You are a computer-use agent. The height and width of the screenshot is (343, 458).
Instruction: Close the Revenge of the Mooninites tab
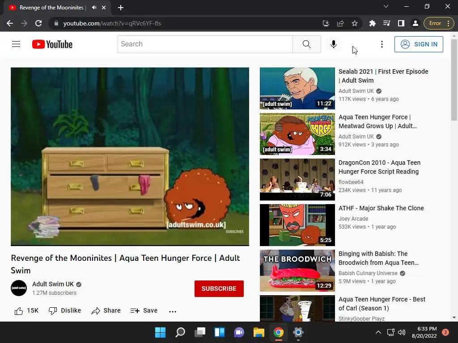point(104,8)
